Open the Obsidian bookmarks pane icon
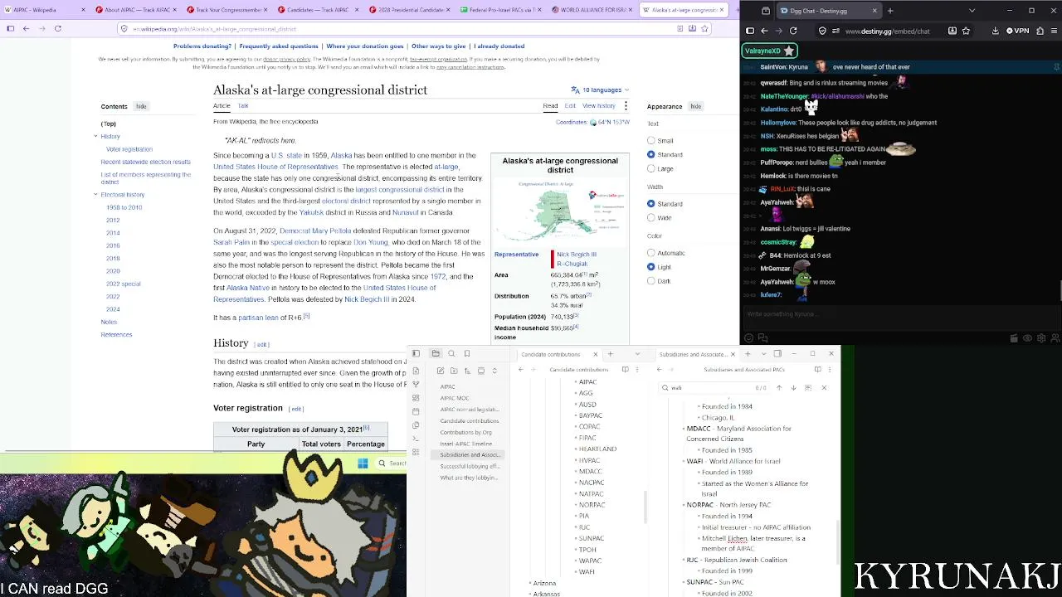 (467, 354)
